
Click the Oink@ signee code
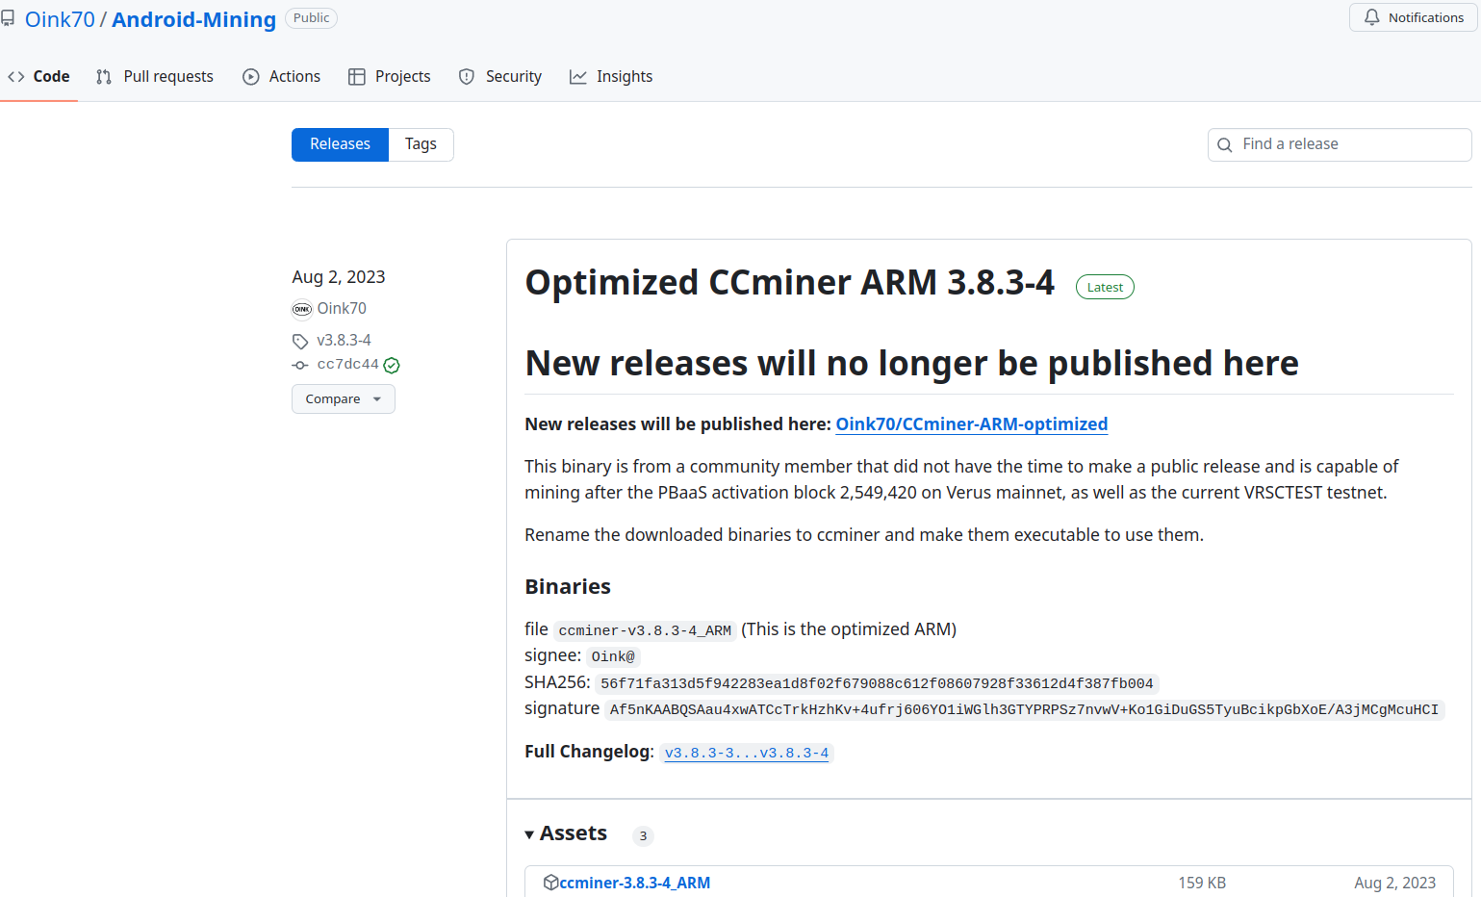[x=613, y=657]
